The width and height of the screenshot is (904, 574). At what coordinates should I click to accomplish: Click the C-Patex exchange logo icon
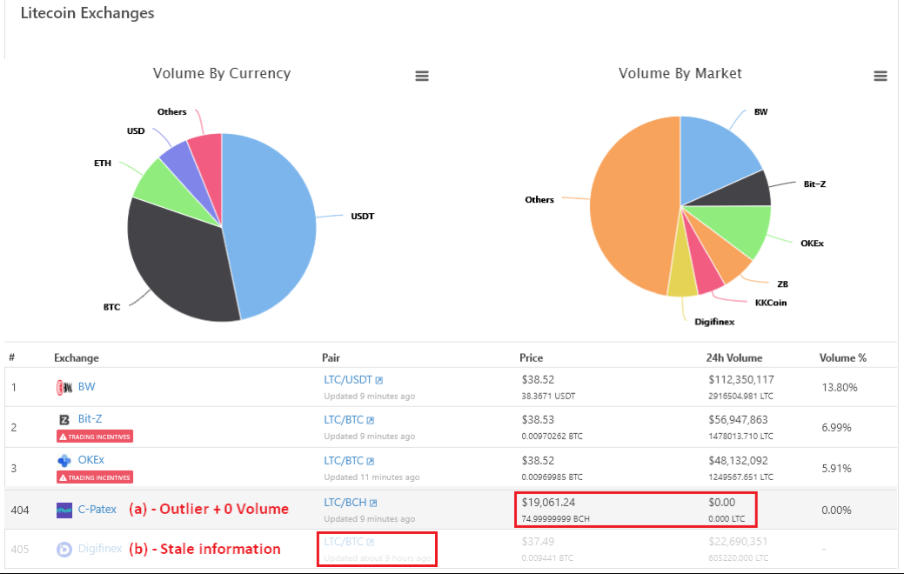64,510
